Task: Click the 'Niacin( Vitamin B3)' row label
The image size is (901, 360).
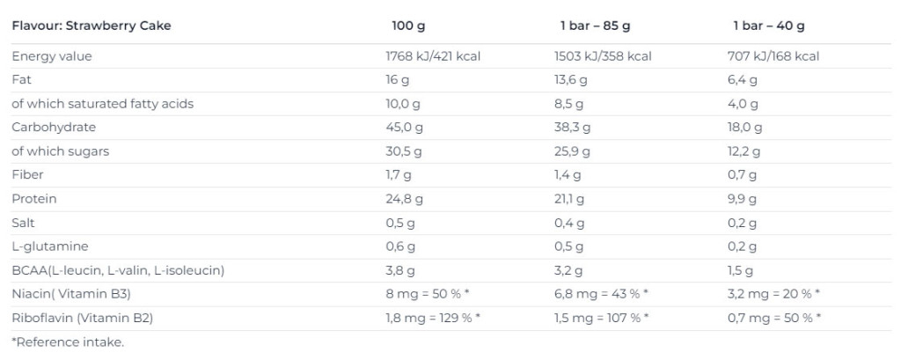Action: 71,295
